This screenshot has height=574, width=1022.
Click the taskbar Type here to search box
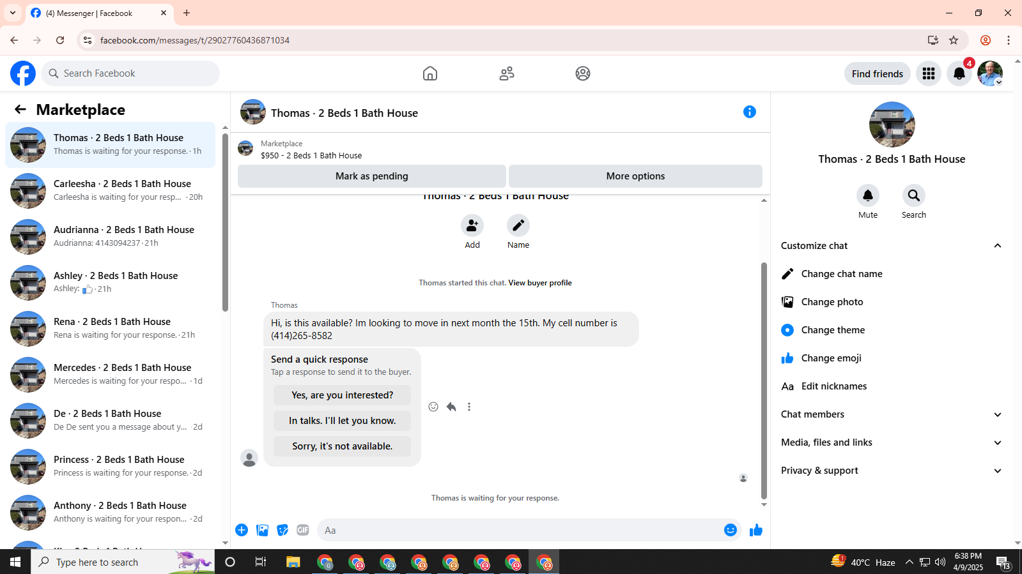[123, 562]
